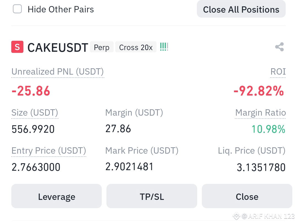This screenshot has width=297, height=223.
Task: Click the Close All Positions button
Action: pos(241,9)
